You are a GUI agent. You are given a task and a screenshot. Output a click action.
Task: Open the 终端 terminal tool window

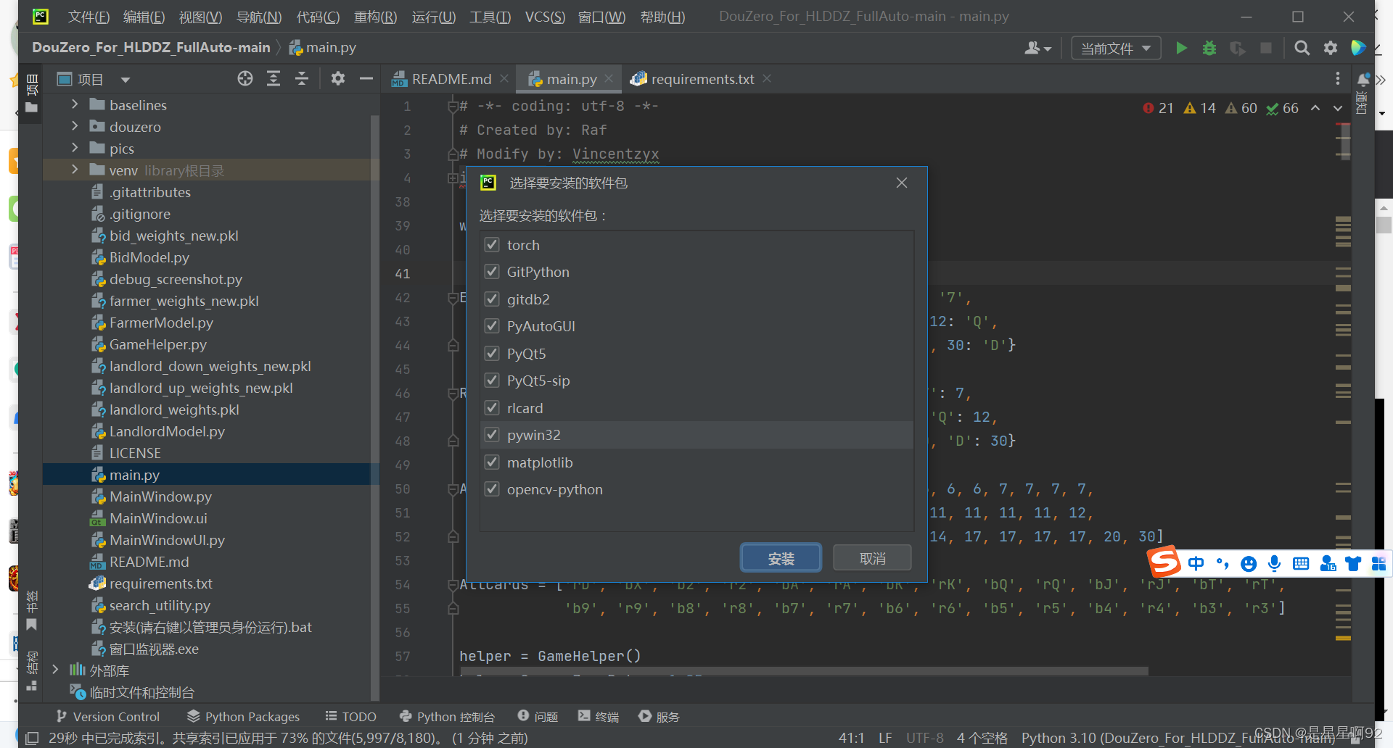[599, 716]
